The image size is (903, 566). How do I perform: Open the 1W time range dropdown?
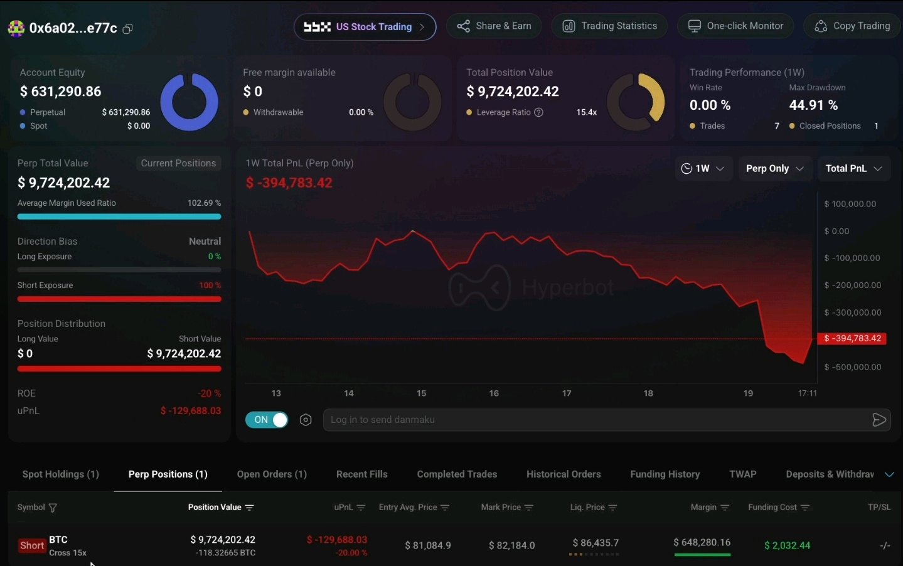703,169
